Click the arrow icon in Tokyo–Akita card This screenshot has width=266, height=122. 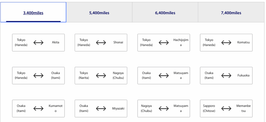pos(38,42)
